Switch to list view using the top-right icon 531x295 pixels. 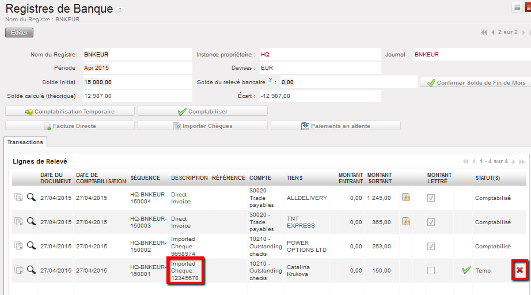point(517,7)
